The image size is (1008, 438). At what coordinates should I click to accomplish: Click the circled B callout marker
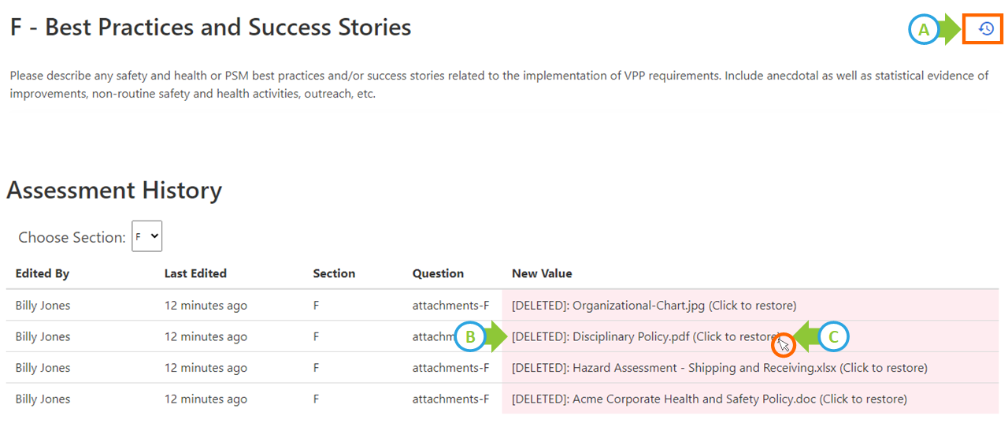click(470, 337)
